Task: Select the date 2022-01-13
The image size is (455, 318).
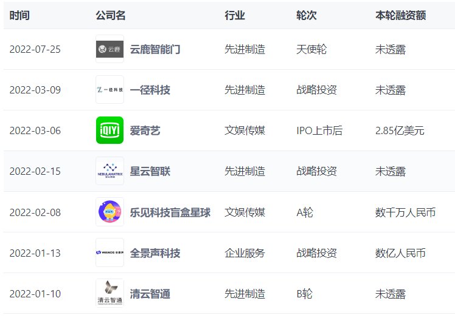Action: (x=35, y=253)
